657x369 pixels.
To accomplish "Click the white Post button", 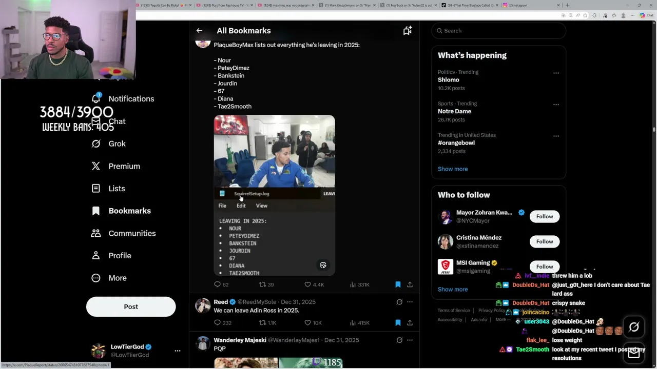I will [131, 306].
